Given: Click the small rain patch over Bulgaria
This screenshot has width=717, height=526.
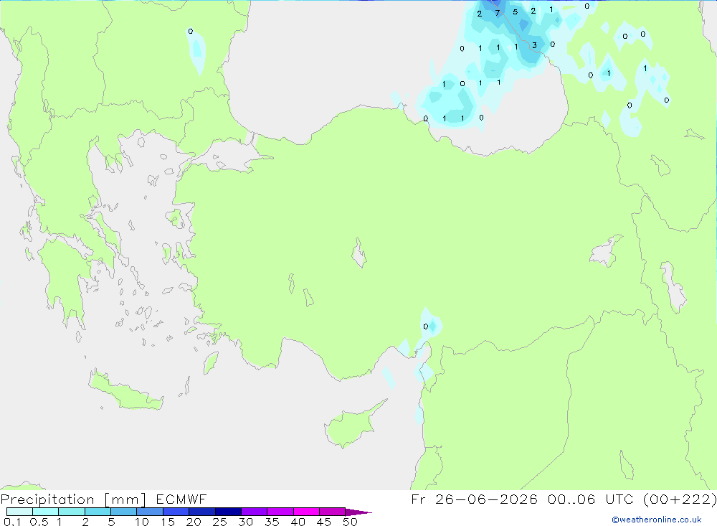Looking at the screenshot, I should 196,50.
